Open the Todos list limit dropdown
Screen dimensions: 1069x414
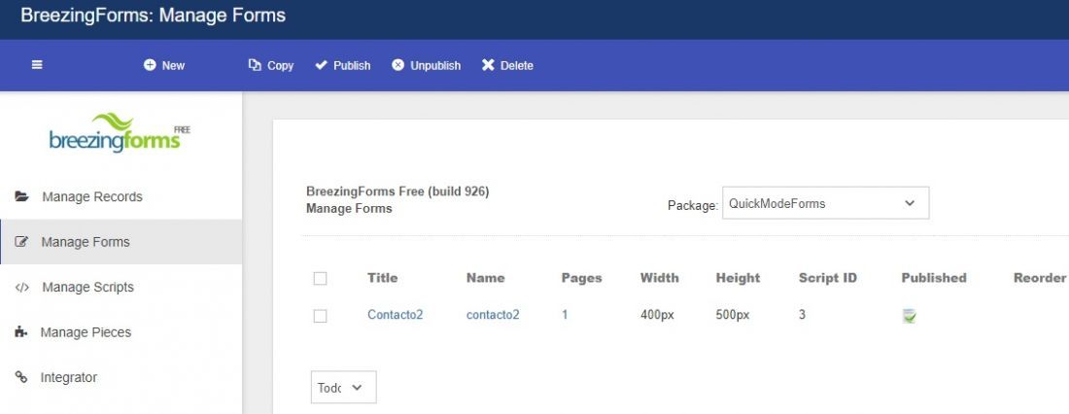coord(344,387)
